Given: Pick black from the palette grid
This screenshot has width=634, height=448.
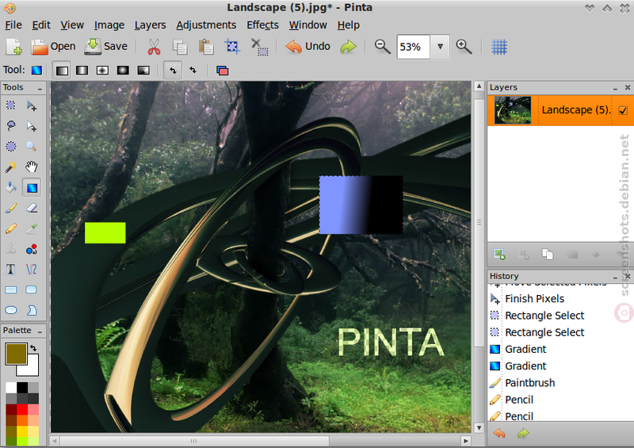Looking at the screenshot, I should 22,388.
